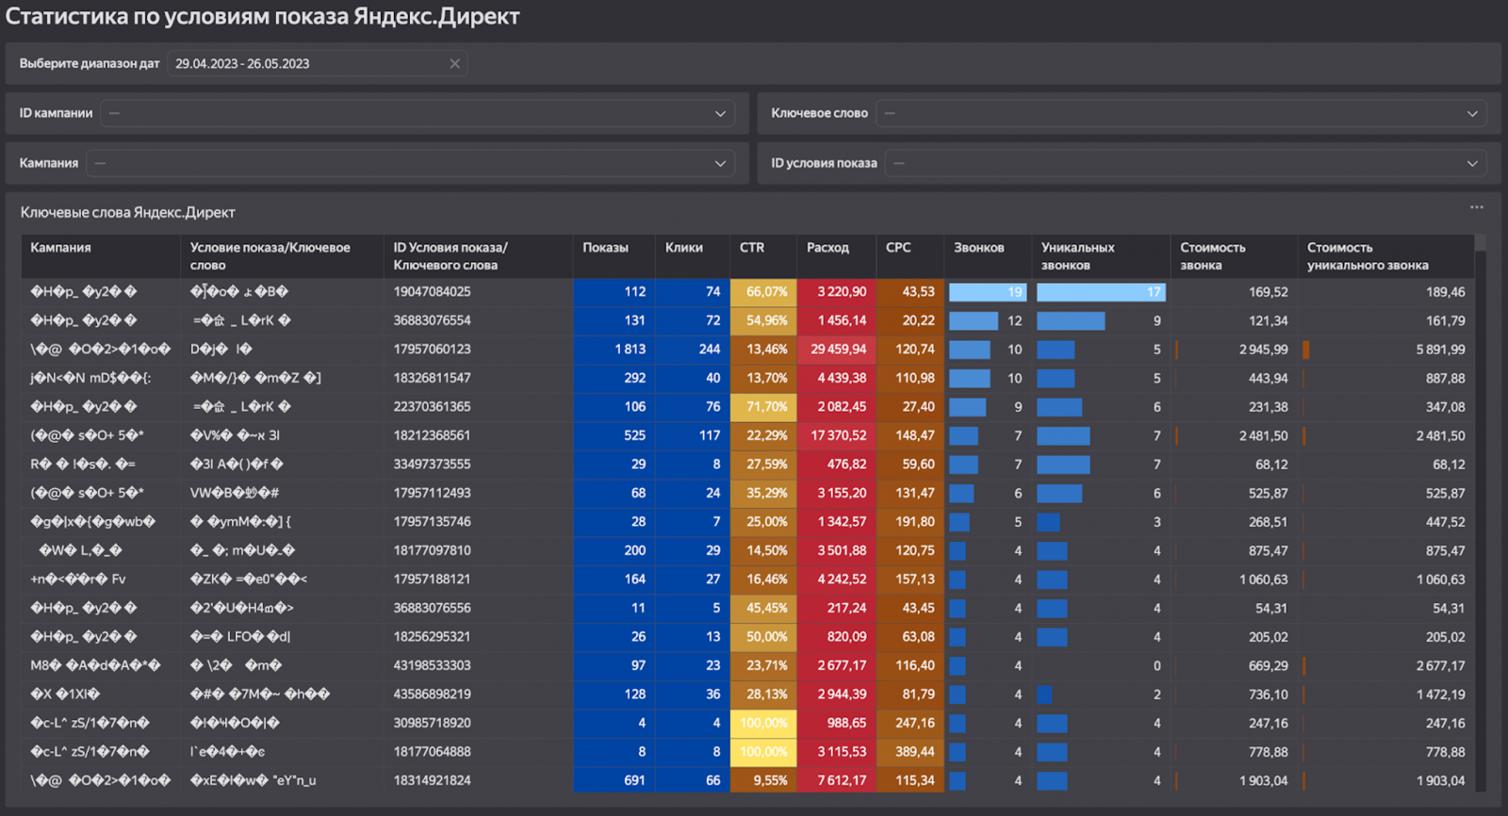Image resolution: width=1508 pixels, height=816 pixels.
Task: Click the Расход column header
Action: 828,248
